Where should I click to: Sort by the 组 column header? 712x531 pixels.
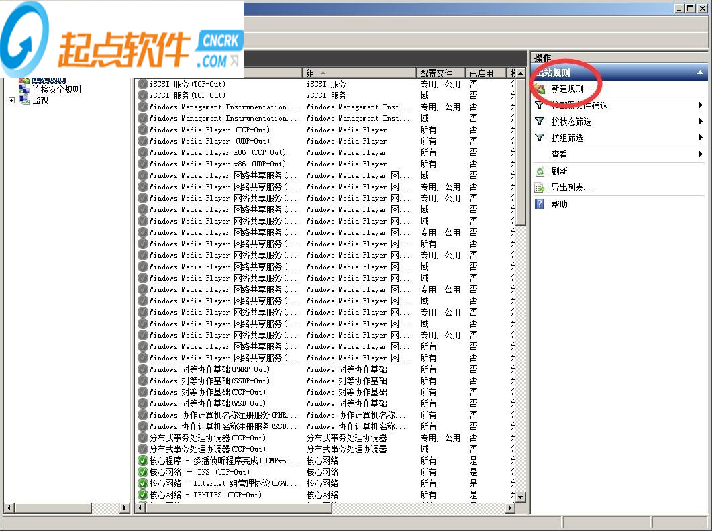[x=360, y=73]
